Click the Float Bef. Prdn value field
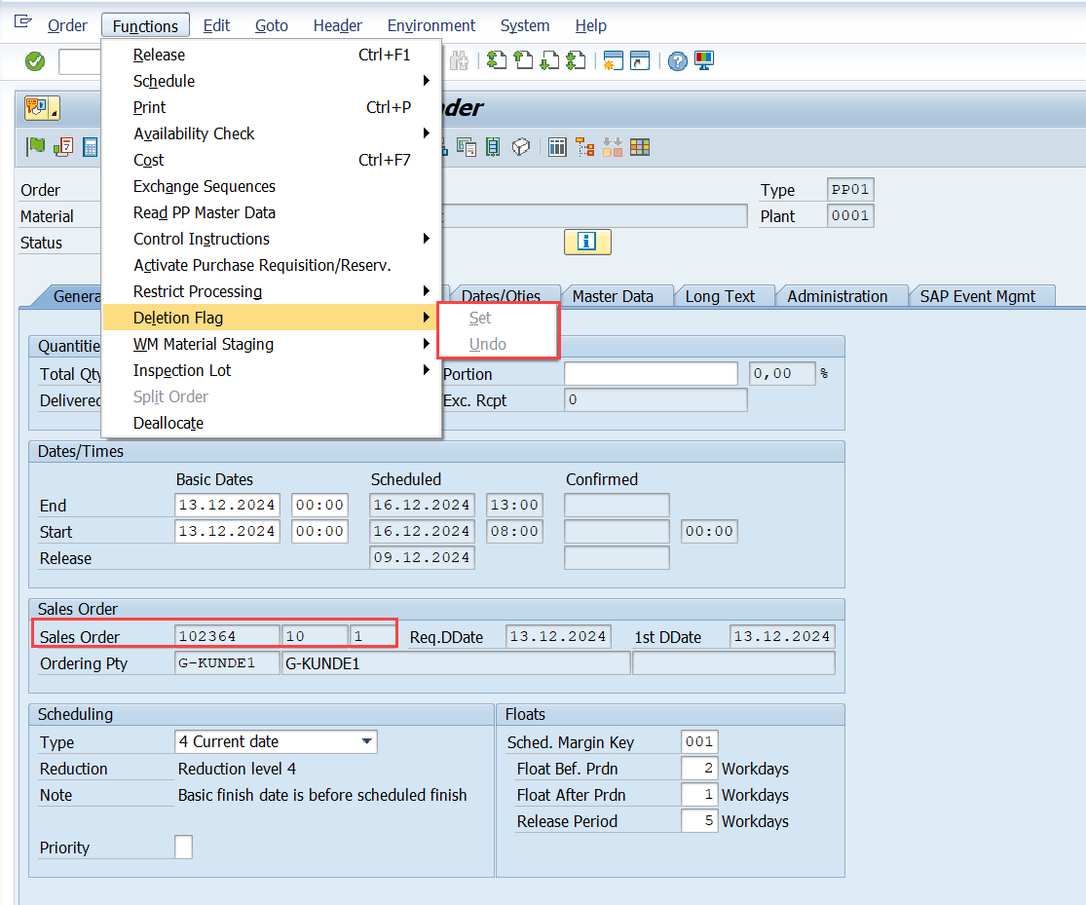The height and width of the screenshot is (905, 1086). click(x=698, y=768)
